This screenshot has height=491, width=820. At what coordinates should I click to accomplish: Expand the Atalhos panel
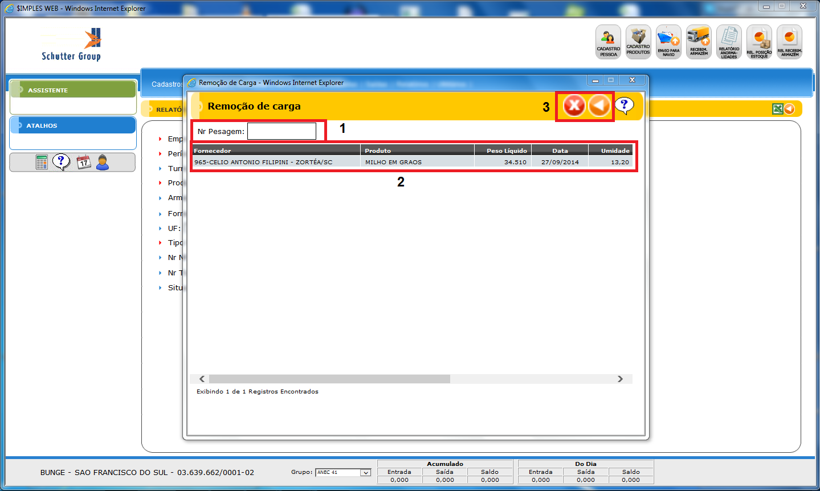tap(73, 125)
